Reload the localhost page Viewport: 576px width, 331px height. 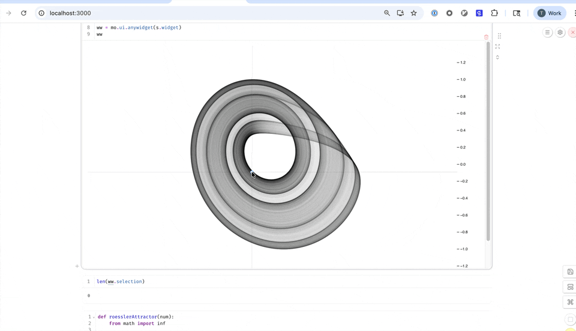tap(23, 13)
